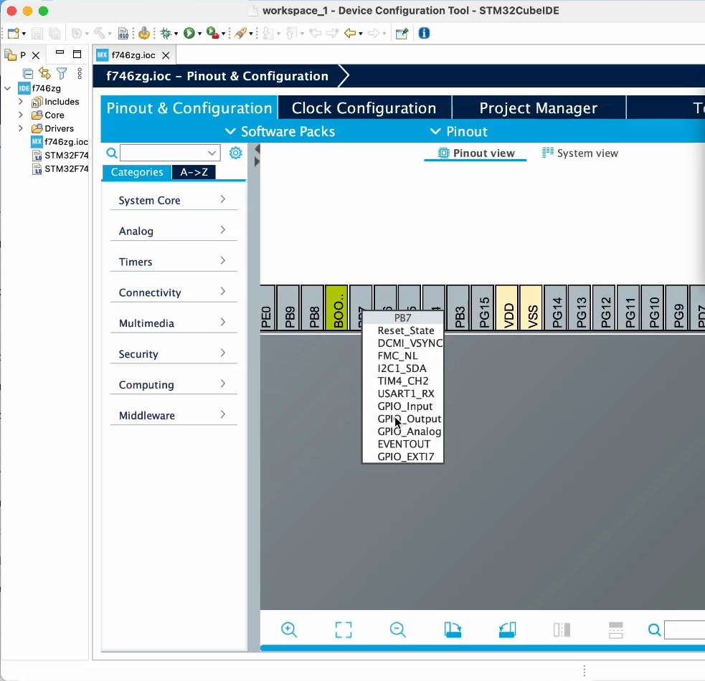Rotate the chip counter-clockwise
This screenshot has width=705, height=681.
pos(507,629)
